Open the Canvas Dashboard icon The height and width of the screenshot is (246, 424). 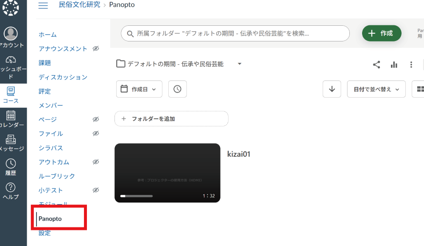tap(11, 60)
